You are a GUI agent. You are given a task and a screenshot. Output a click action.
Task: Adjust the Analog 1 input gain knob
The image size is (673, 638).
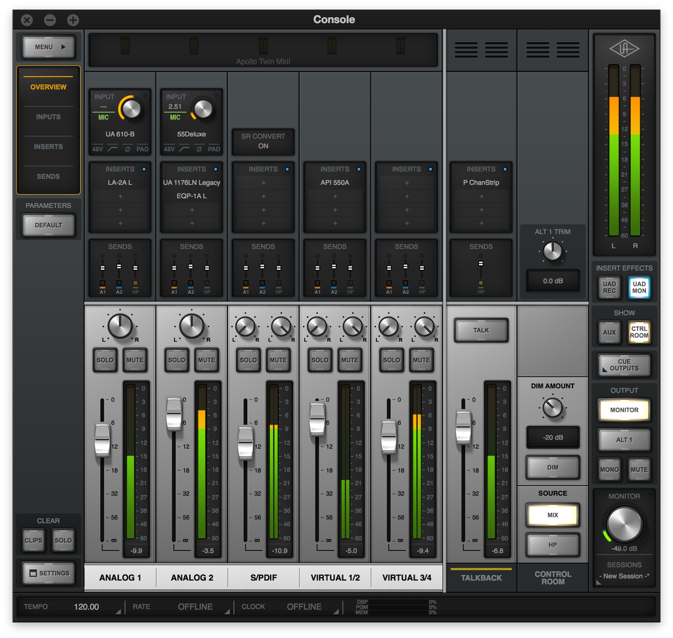pyautogui.click(x=131, y=109)
